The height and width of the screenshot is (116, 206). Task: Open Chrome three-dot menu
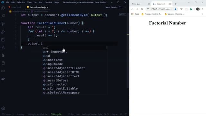[203, 9]
